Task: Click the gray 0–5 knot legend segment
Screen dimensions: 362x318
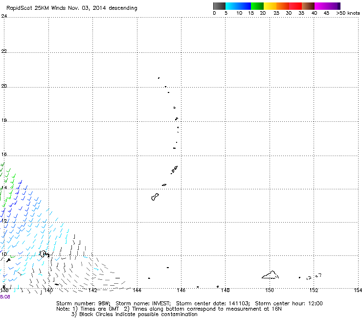Action: (x=219, y=6)
